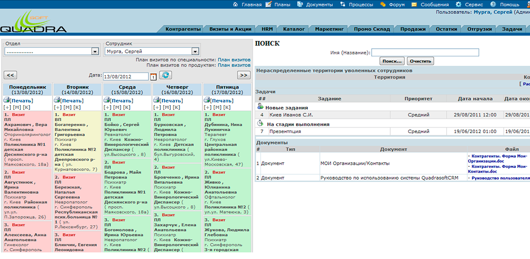Click the Печать link under Пятница
530x259 pixels.
coord(223,100)
